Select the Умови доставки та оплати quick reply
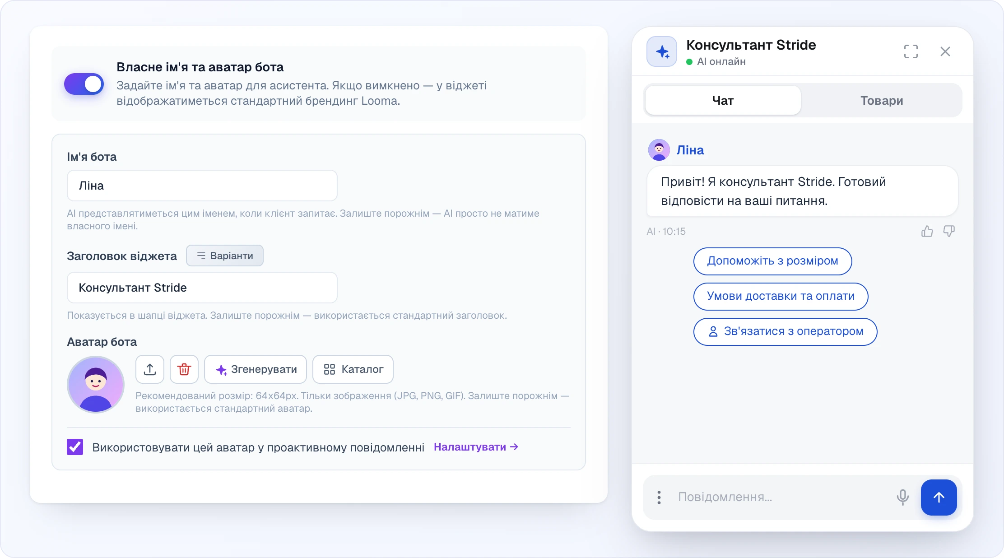The height and width of the screenshot is (558, 1004). 781,296
